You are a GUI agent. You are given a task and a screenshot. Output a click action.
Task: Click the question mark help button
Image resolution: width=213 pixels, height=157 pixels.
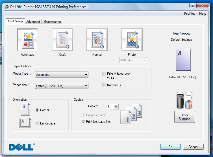[193, 5]
